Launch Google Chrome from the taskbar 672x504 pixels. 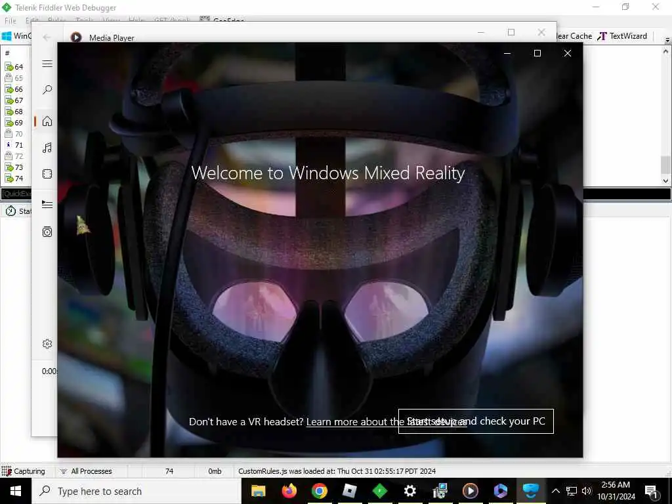tap(320, 491)
